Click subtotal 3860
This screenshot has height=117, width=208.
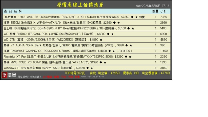click(x=164, y=68)
